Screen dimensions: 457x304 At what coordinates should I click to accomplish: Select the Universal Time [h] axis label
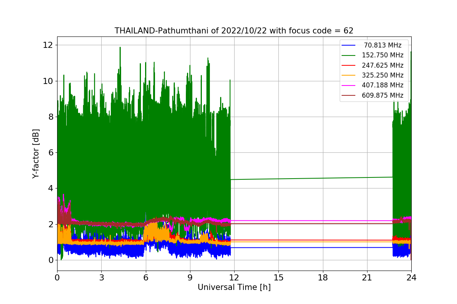pyautogui.click(x=234, y=287)
